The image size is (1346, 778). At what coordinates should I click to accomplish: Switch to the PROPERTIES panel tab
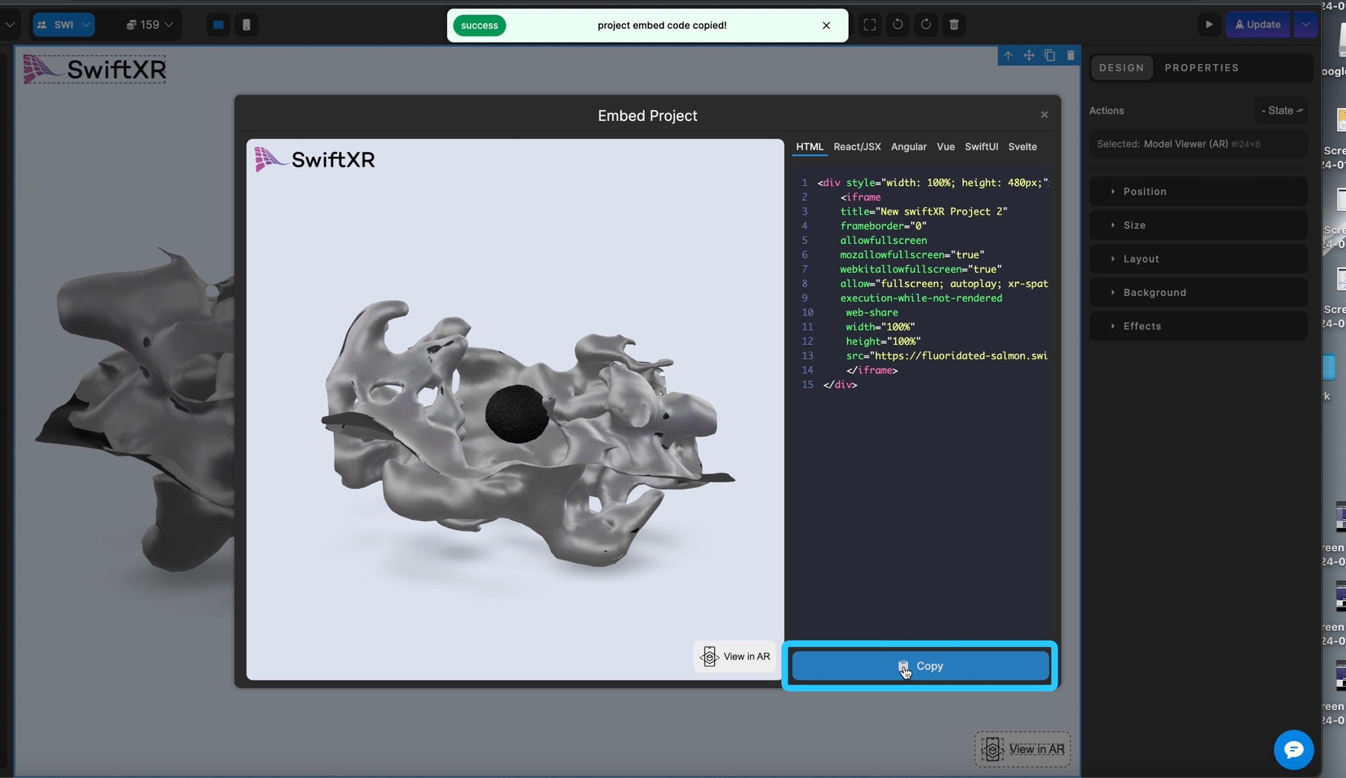pos(1201,68)
